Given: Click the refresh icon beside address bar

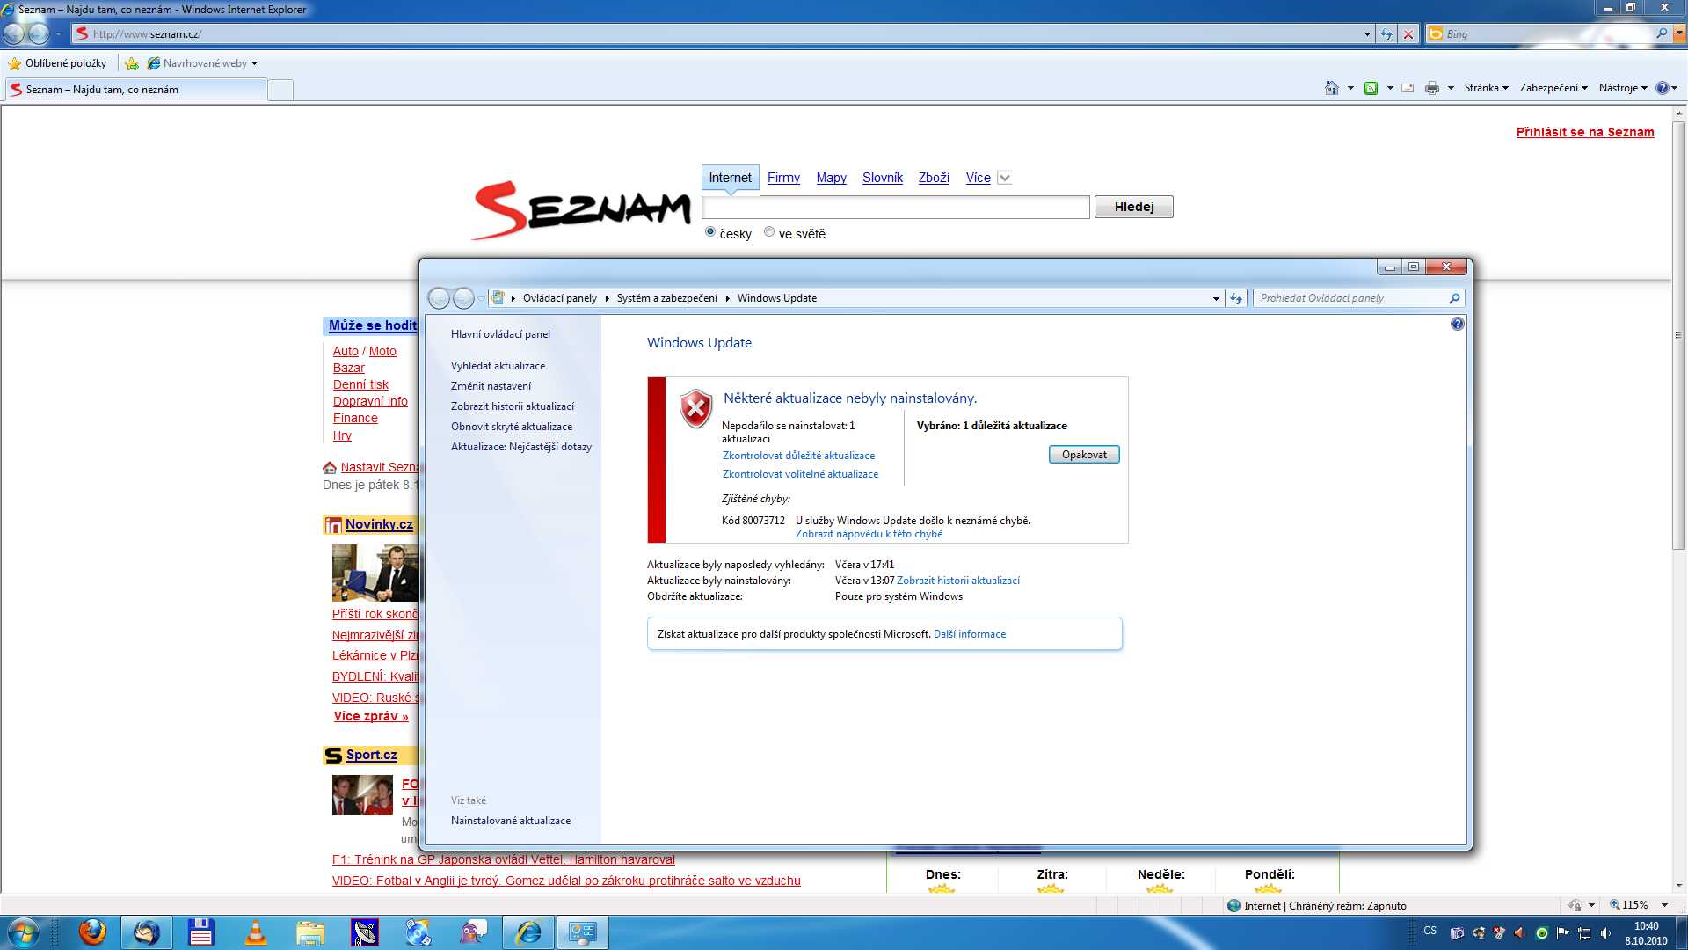Looking at the screenshot, I should click(1386, 34).
